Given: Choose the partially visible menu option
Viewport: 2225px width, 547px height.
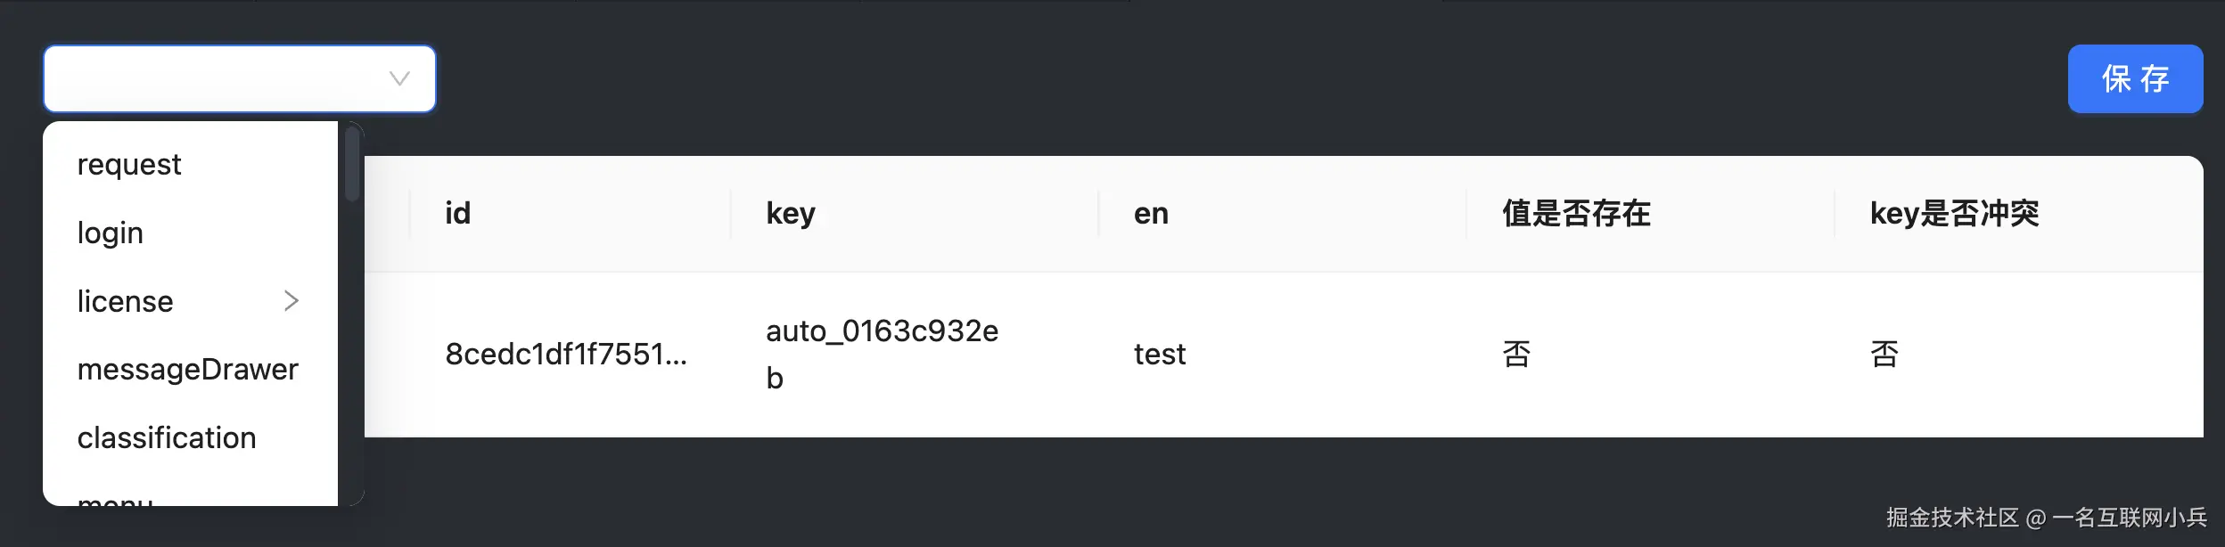Looking at the screenshot, I should tap(115, 499).
